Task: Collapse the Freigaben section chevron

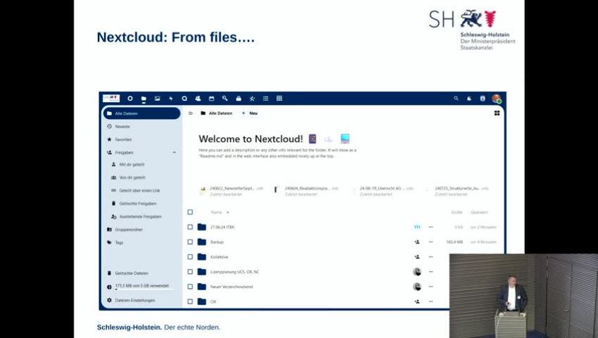Action: (x=174, y=152)
